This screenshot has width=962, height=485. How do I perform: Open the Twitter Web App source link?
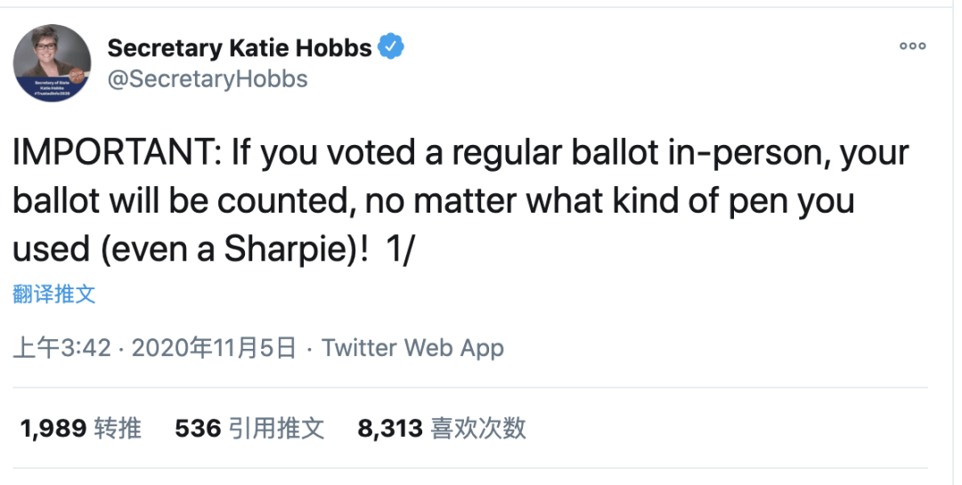(413, 348)
